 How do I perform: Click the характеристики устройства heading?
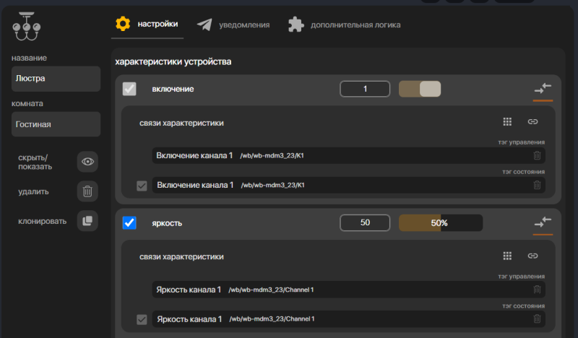(x=173, y=61)
